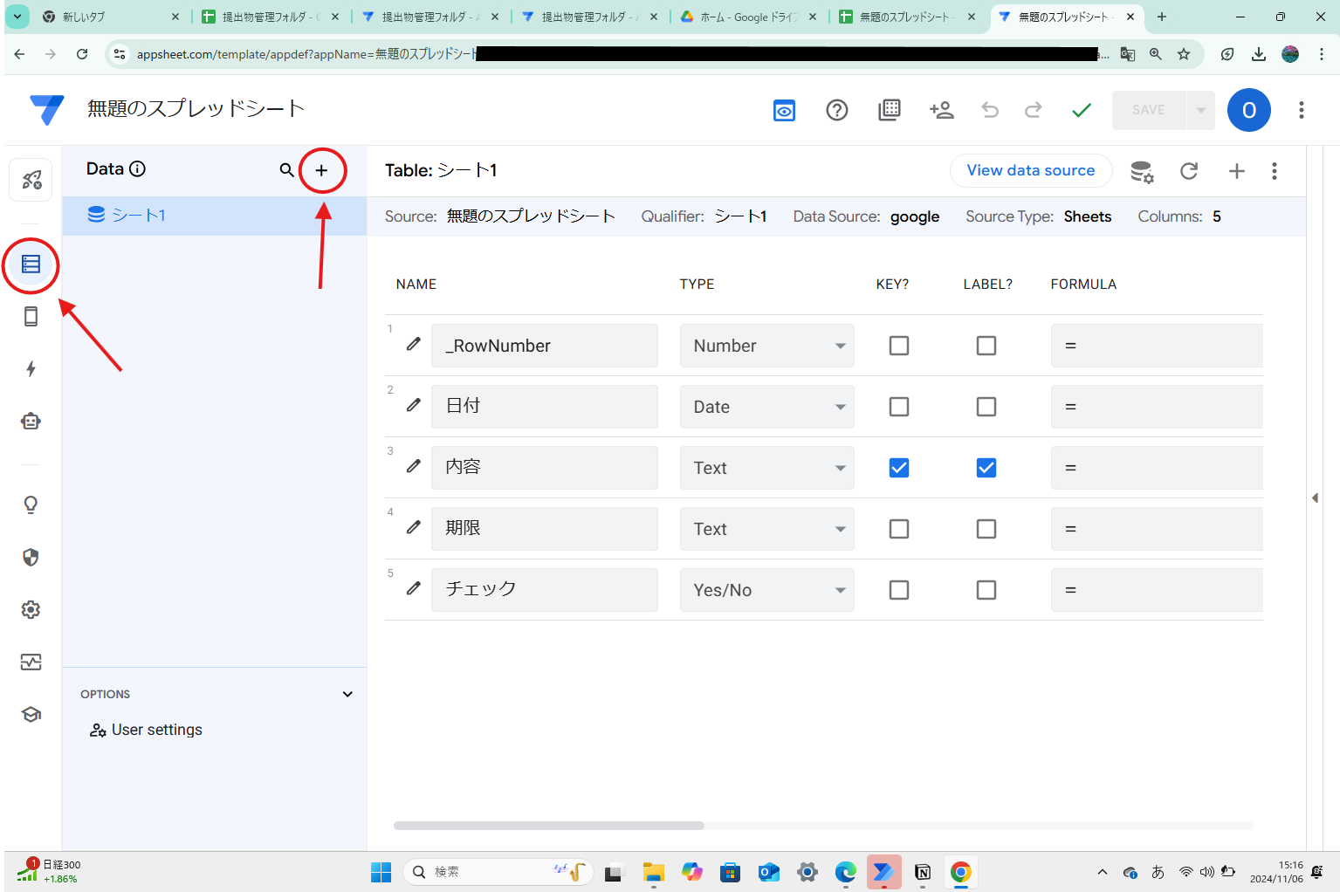This screenshot has width=1340, height=892.
Task: Edit the 日付 column pencil icon
Action: pyautogui.click(x=414, y=405)
